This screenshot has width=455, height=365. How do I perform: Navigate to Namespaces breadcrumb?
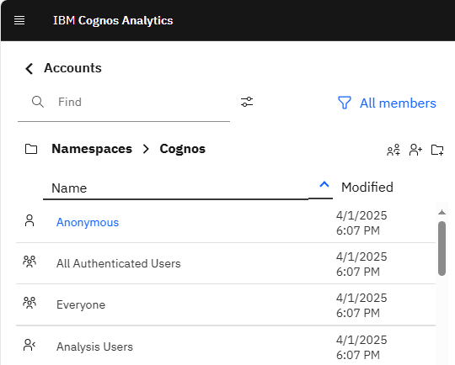92,149
